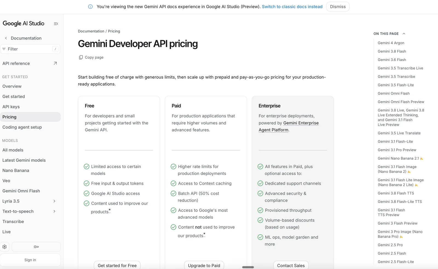Image resolution: width=438 pixels, height=269 pixels.
Task: Click Upgrade to Paid button
Action: pyautogui.click(x=204, y=265)
